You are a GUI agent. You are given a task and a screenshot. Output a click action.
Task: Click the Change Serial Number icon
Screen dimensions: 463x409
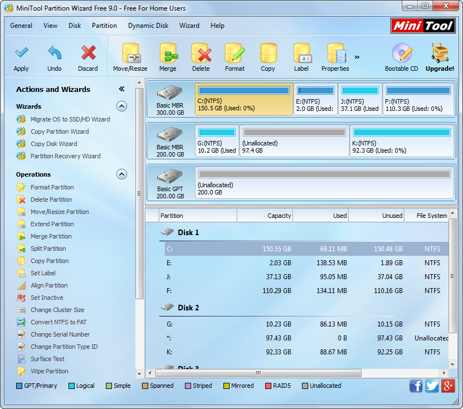pyautogui.click(x=21, y=334)
